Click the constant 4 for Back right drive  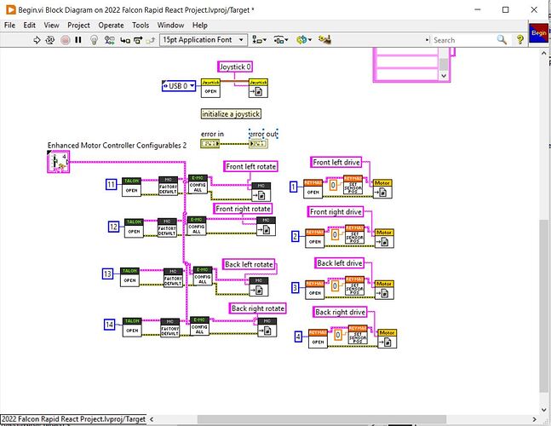pyautogui.click(x=298, y=337)
